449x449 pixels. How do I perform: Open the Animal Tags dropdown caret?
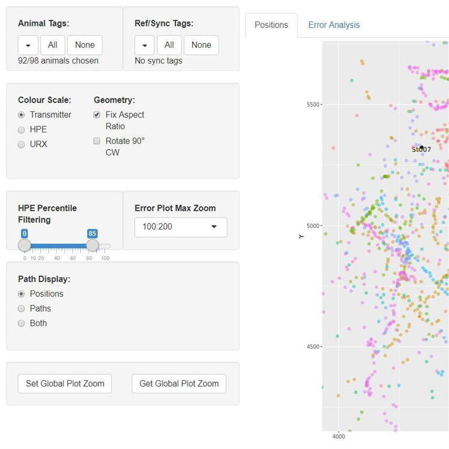(x=28, y=45)
